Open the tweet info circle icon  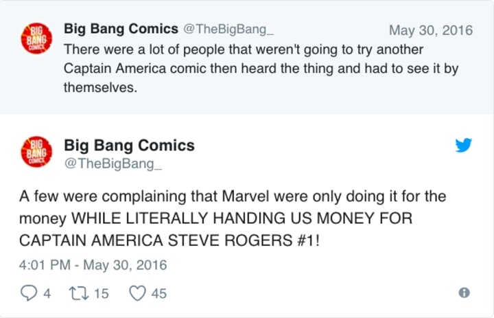click(464, 293)
